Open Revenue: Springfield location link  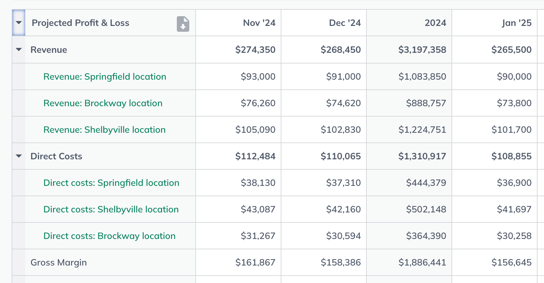[105, 76]
